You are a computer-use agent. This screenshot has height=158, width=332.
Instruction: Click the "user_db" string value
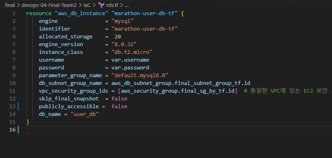click(85, 114)
